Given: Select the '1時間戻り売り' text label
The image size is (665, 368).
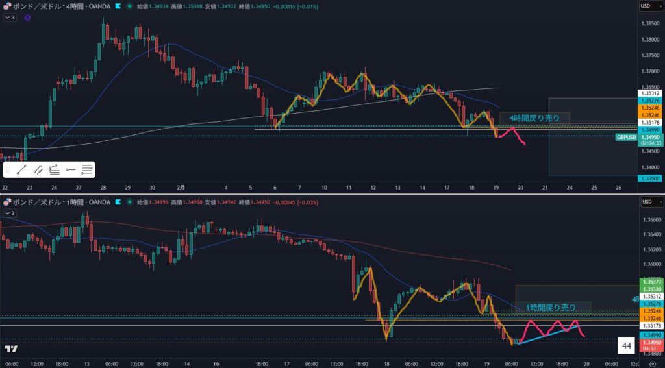Looking at the screenshot, I should pos(550,307).
